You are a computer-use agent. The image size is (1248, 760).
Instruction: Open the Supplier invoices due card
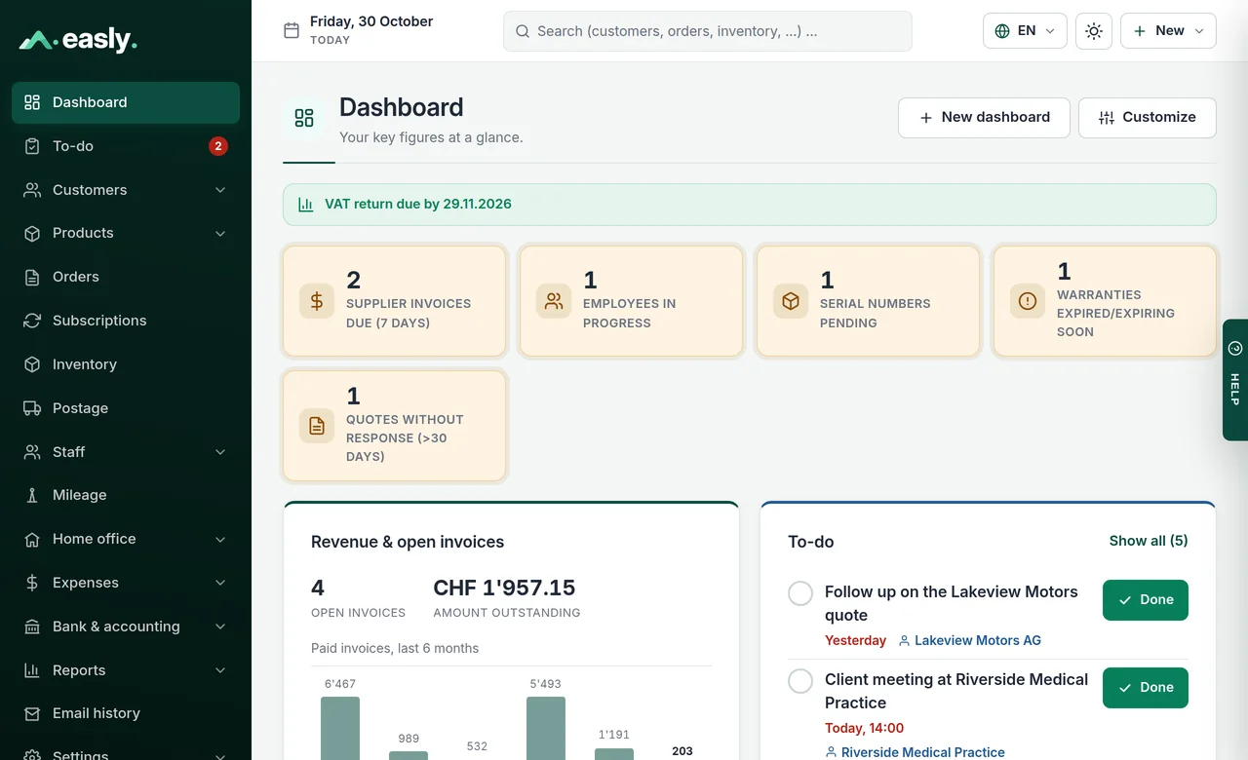[x=395, y=301]
